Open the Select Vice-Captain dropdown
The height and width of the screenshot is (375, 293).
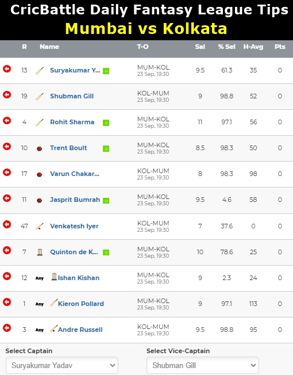[203, 365]
